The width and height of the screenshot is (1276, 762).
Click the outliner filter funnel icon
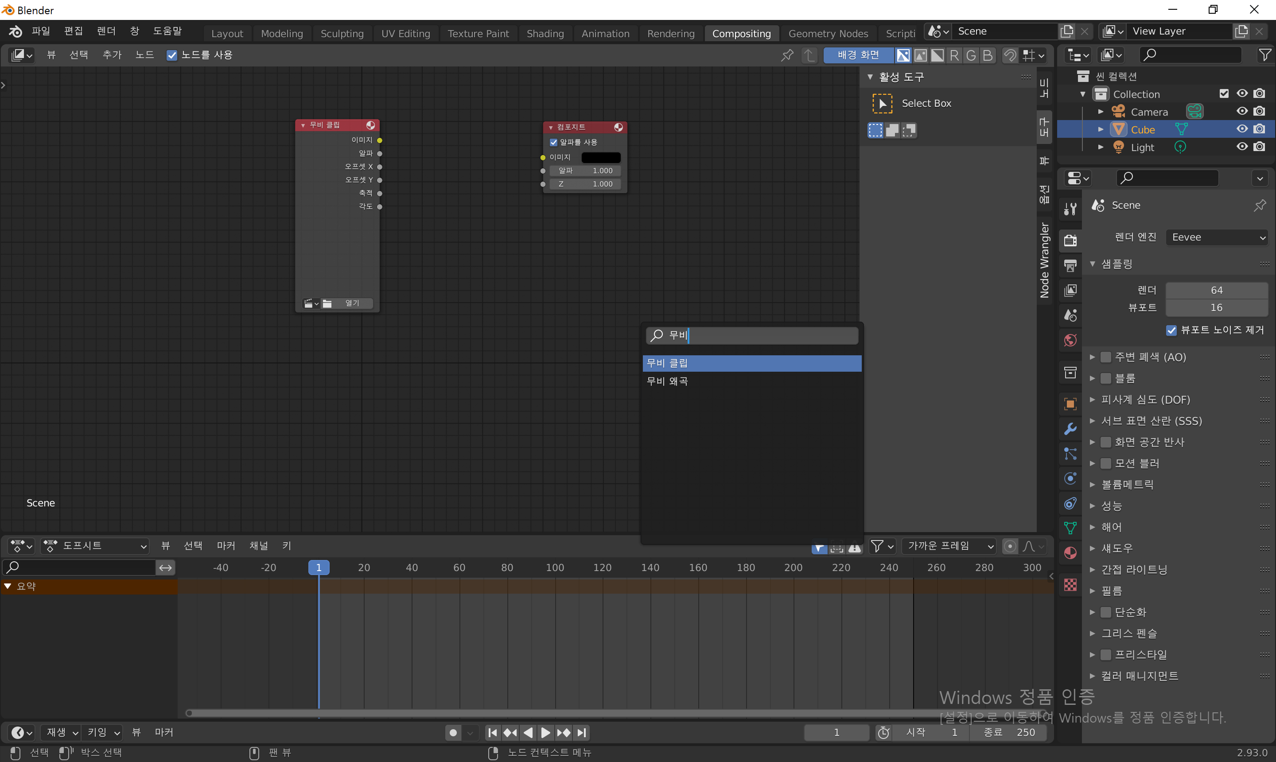click(1265, 55)
